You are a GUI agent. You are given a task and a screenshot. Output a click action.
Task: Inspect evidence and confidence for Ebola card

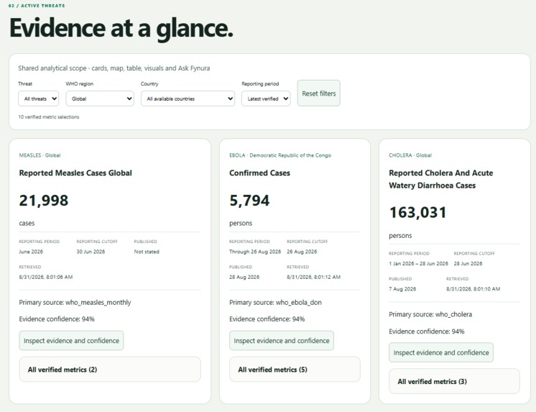click(x=282, y=341)
